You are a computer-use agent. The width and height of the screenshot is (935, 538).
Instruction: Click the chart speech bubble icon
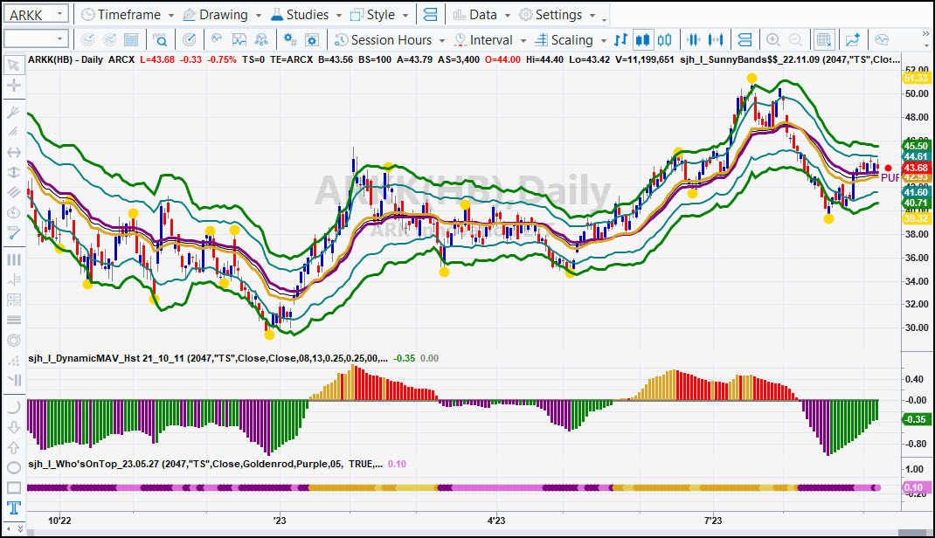(x=882, y=40)
